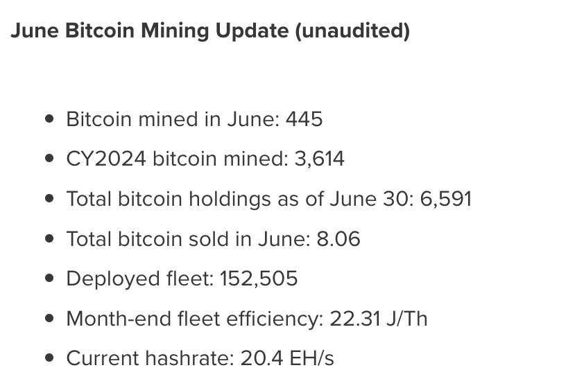Click the number 3,614

tap(319, 159)
